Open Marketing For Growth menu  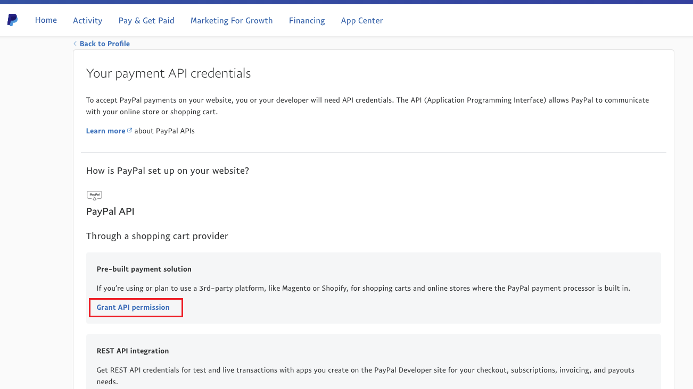pyautogui.click(x=232, y=20)
